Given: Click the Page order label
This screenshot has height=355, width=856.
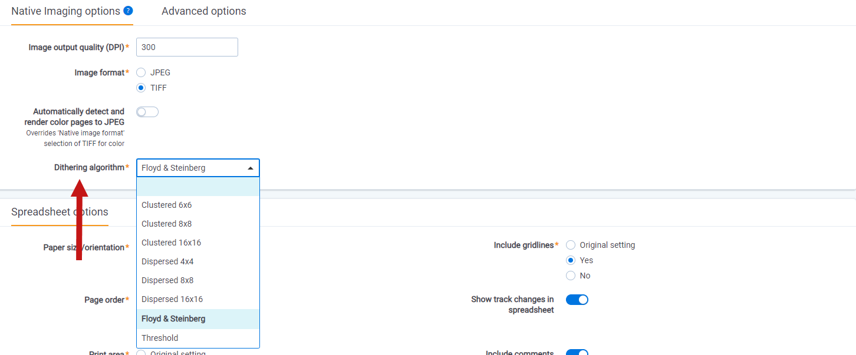Looking at the screenshot, I should coord(104,300).
